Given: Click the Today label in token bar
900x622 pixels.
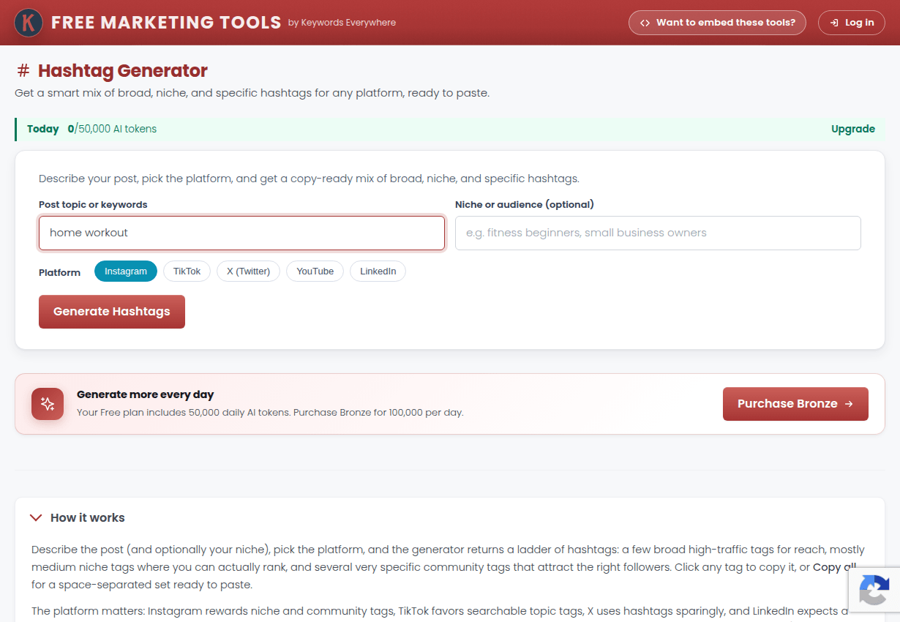Looking at the screenshot, I should tap(42, 129).
